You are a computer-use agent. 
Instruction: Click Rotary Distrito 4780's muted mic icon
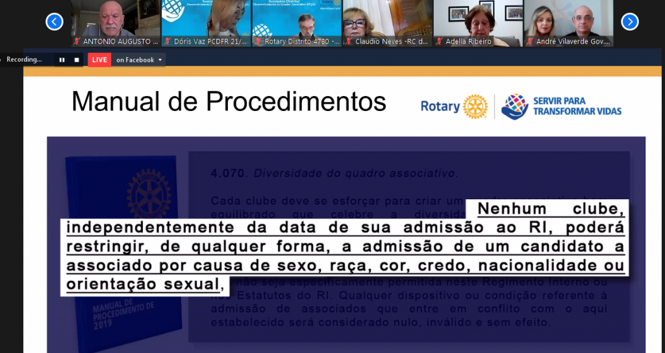[258, 42]
